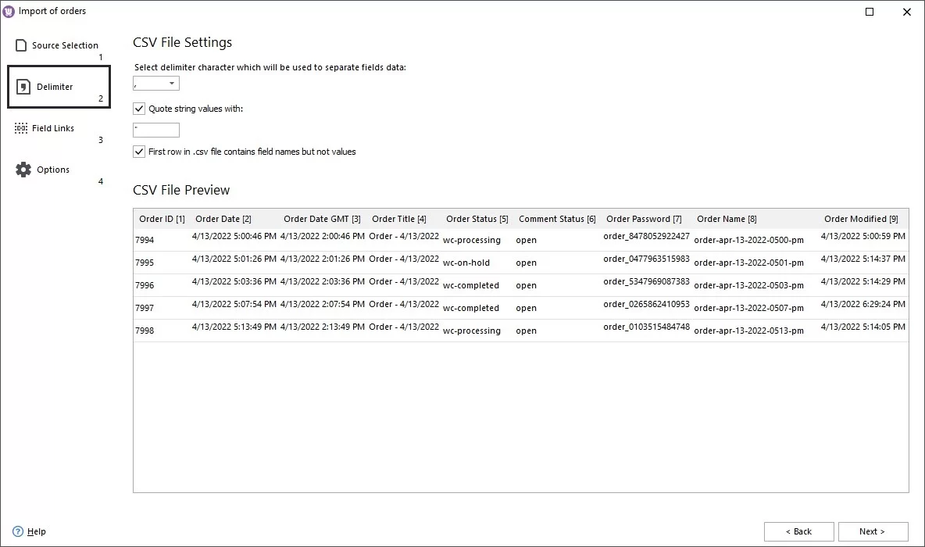The image size is (925, 547).
Task: Click the Delimiter step icon
Action: [x=23, y=86]
